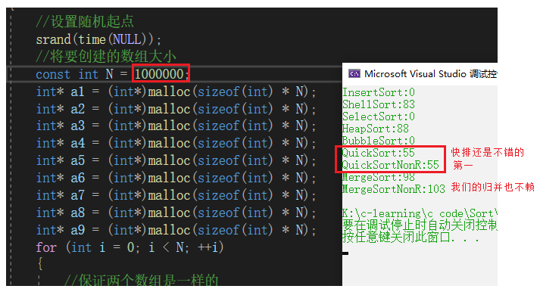Image resolution: width=540 pixels, height=292 pixels.
Task: Click the Visual Studio debug console icon
Action: pos(354,73)
